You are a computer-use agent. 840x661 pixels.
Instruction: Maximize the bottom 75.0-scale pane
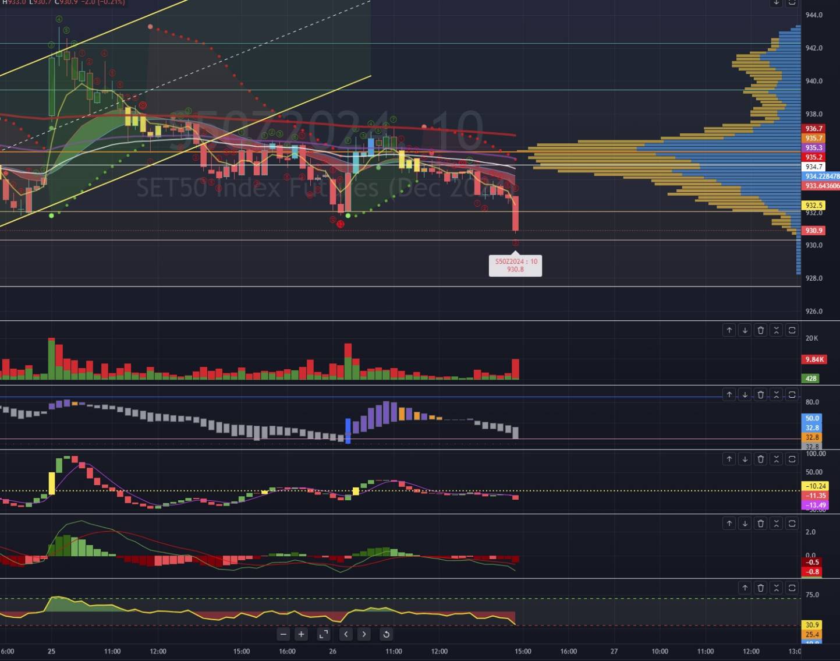click(792, 588)
